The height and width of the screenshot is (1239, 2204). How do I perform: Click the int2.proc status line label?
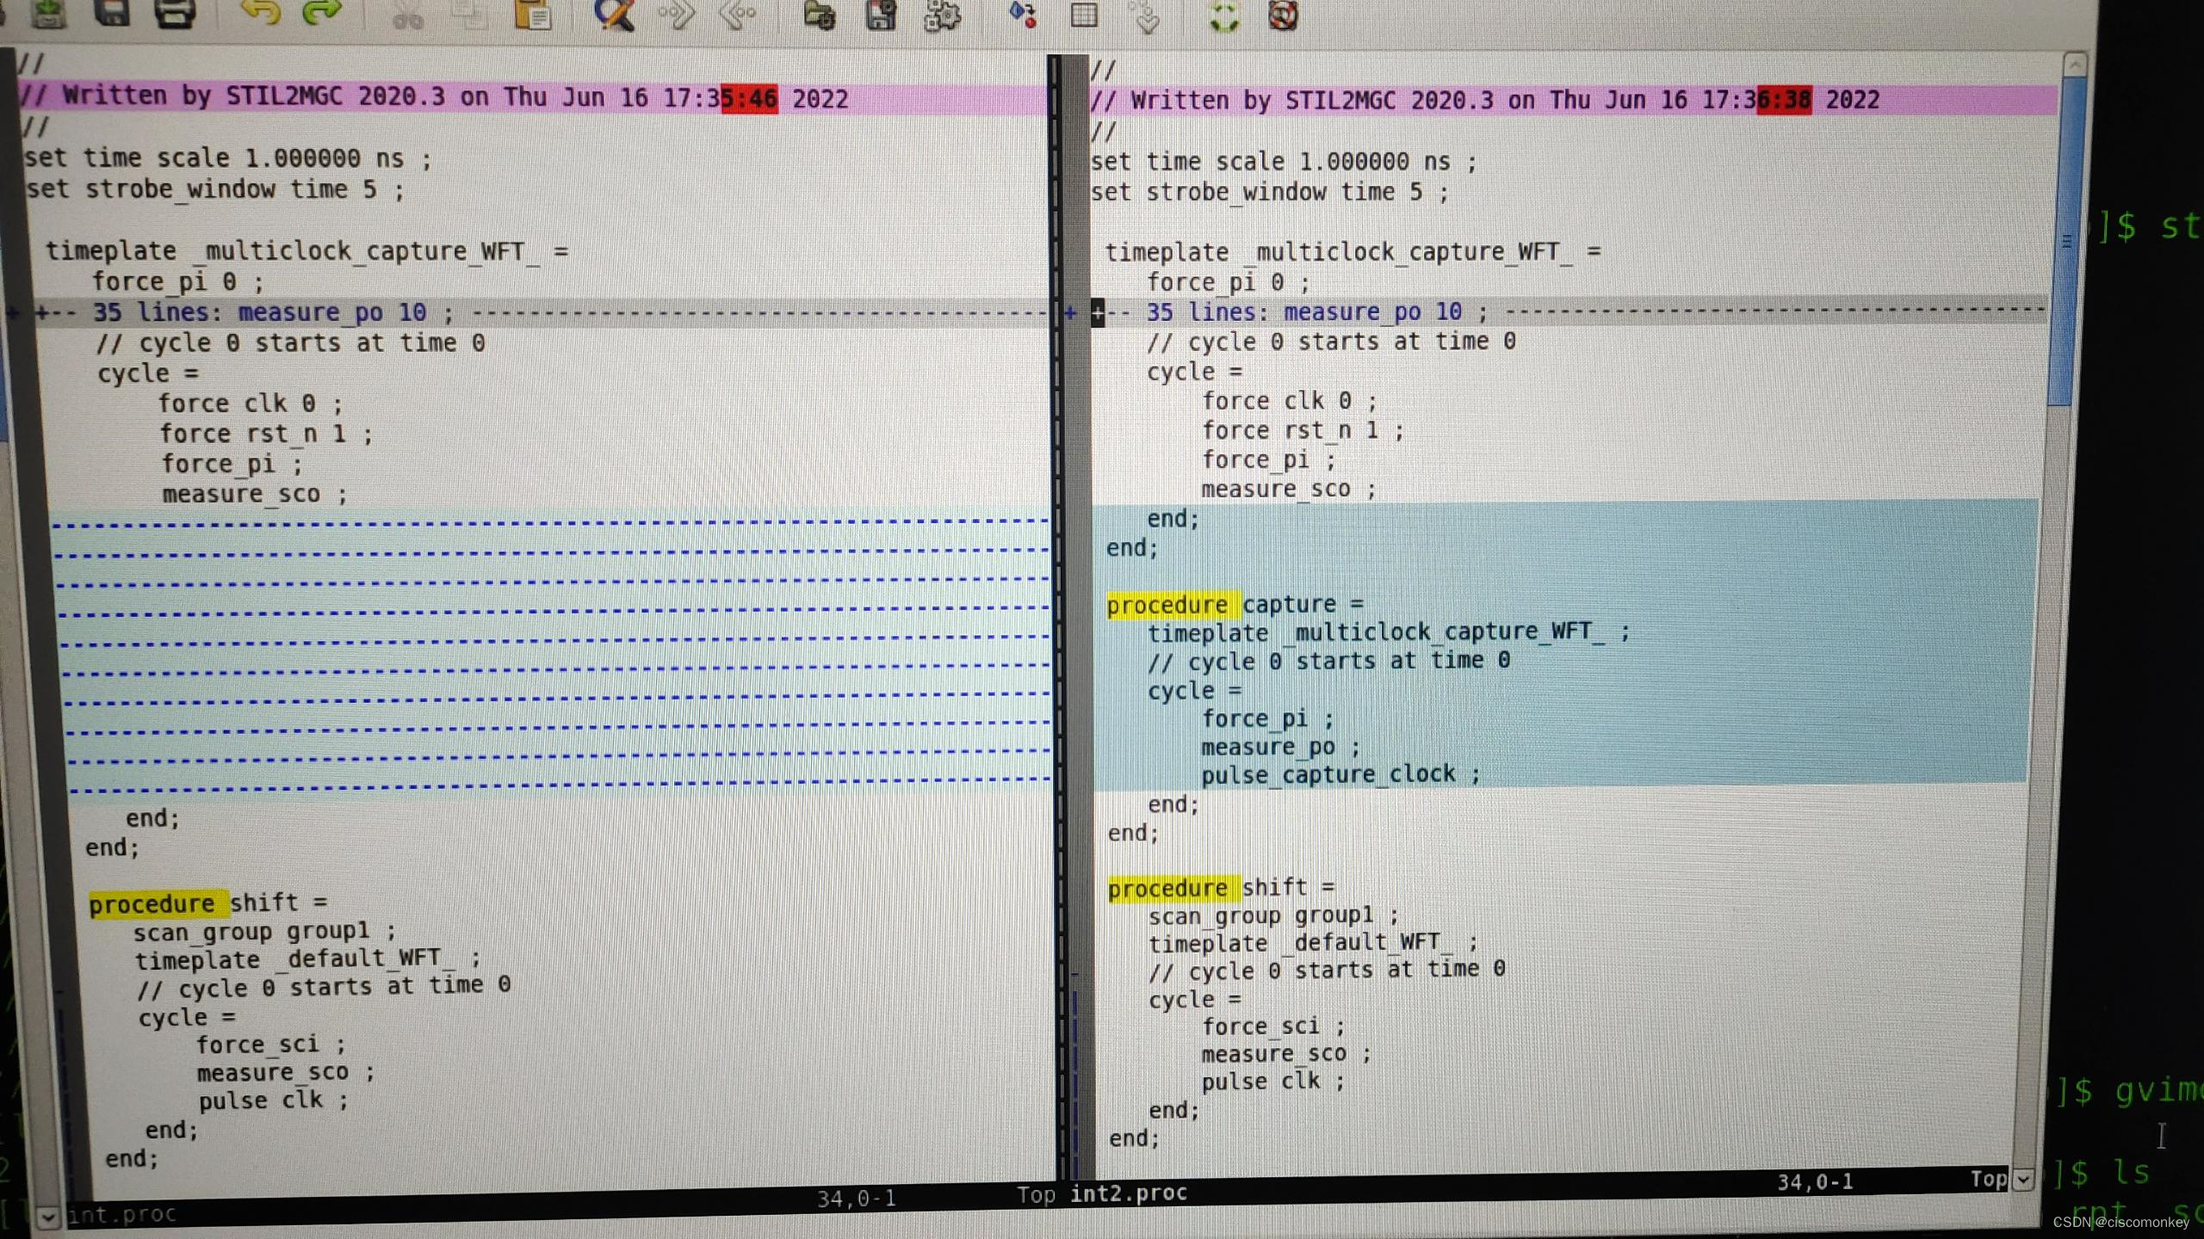pos(1128,1193)
